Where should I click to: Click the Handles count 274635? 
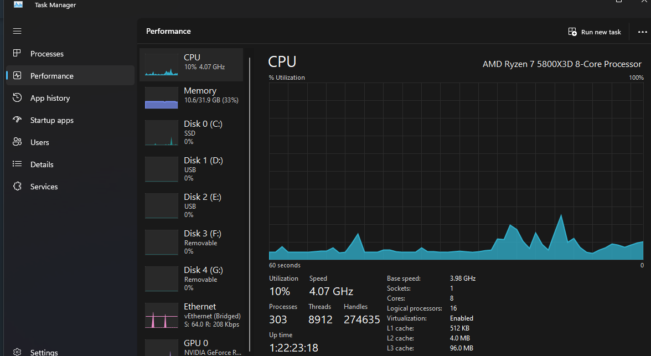point(361,319)
